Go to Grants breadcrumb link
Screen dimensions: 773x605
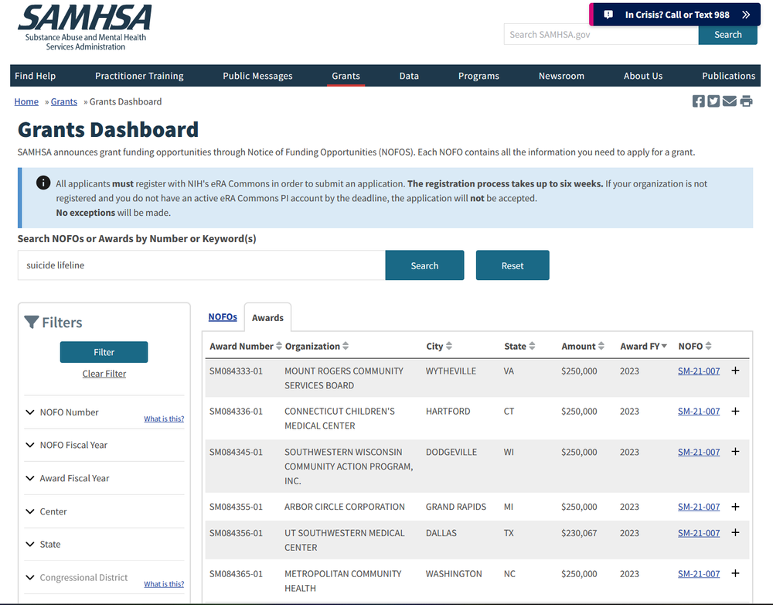[x=64, y=101]
